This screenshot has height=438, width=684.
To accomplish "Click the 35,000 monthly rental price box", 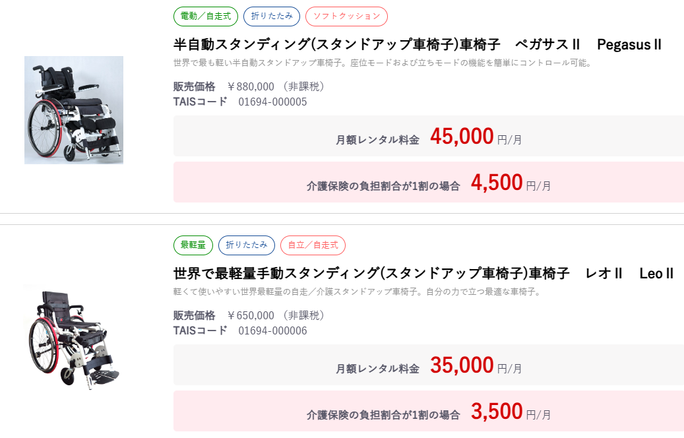I will (x=428, y=365).
